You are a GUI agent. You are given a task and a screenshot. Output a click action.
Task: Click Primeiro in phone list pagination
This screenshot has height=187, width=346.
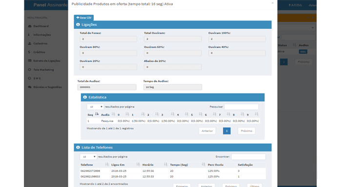pos(182,186)
